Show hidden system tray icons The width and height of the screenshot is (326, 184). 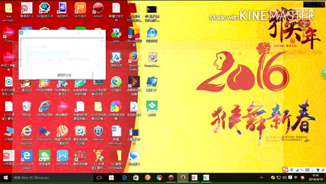pos(262,178)
